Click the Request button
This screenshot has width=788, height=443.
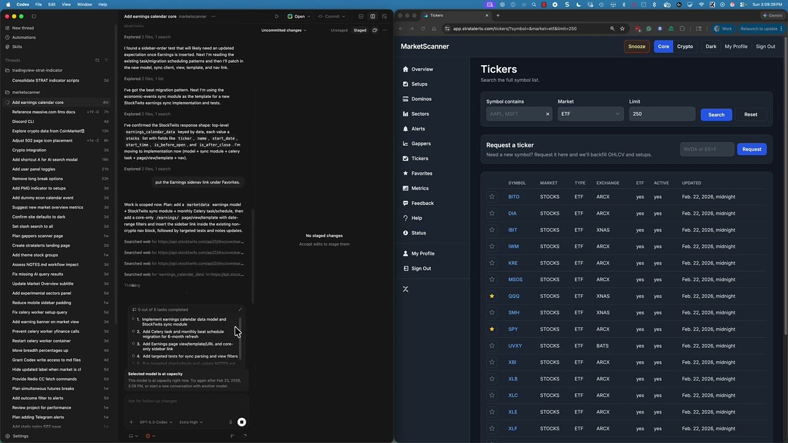click(752, 149)
